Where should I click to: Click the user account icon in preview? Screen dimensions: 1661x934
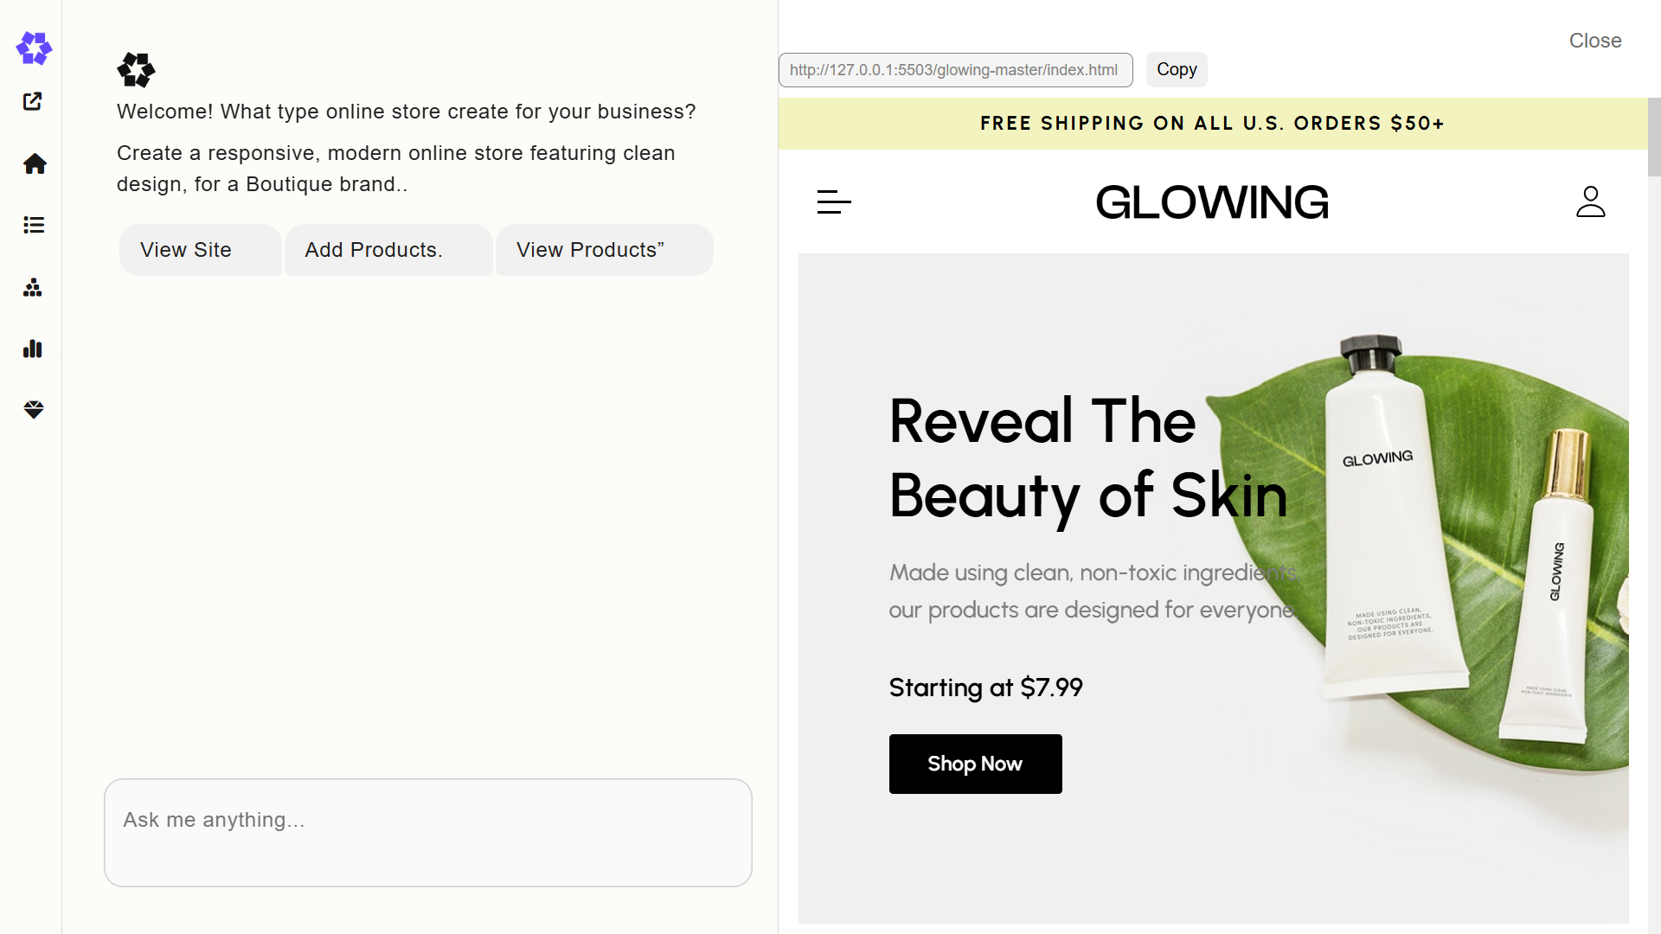pos(1590,202)
